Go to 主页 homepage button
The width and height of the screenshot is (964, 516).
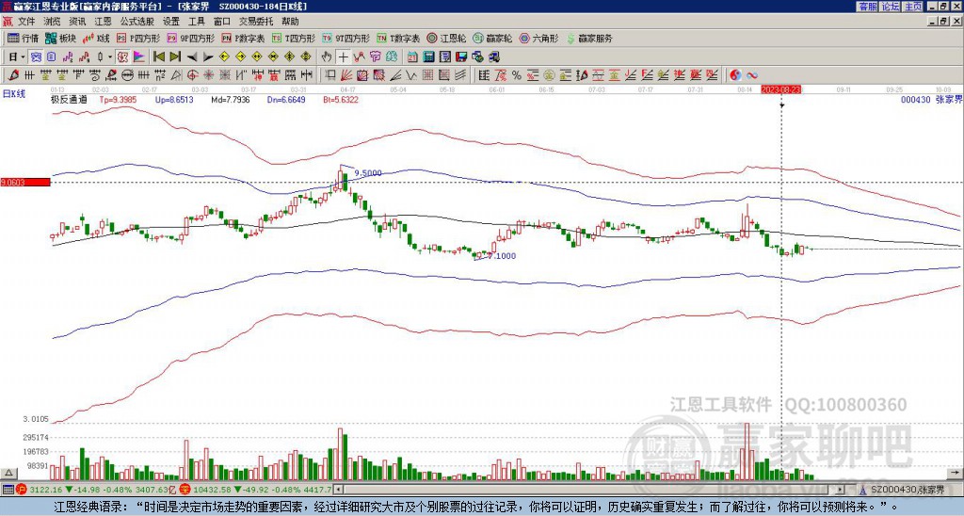[x=913, y=7]
